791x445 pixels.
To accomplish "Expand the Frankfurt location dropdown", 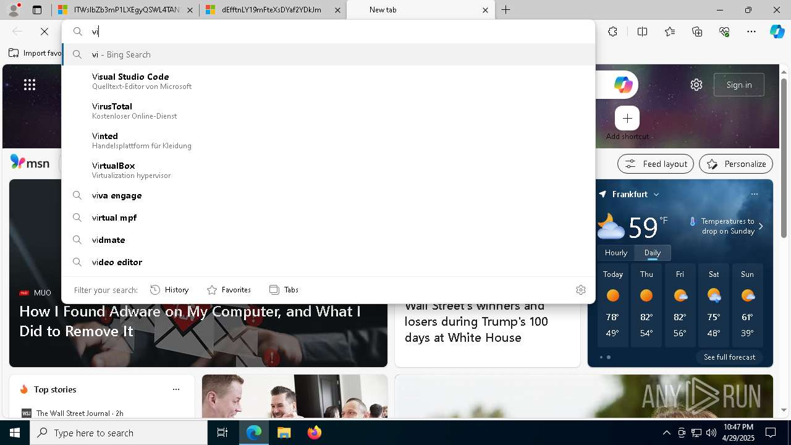I will point(656,194).
